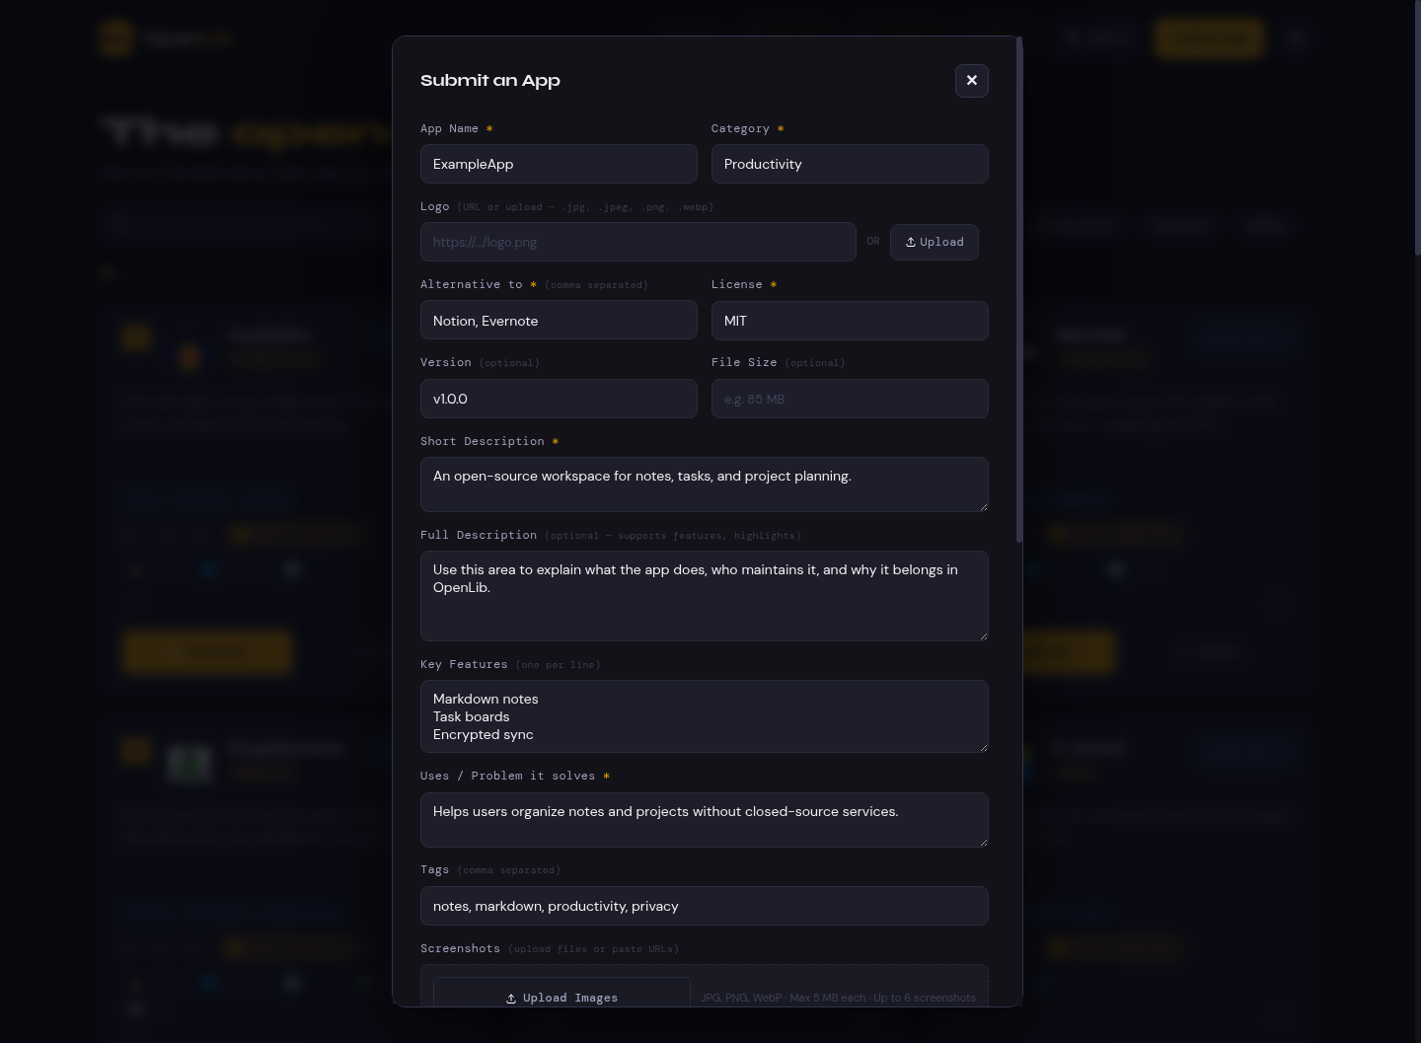Screen dimensions: 1421x1043
Task: Click the Tags field with notes, markdown
Action: click(705, 906)
